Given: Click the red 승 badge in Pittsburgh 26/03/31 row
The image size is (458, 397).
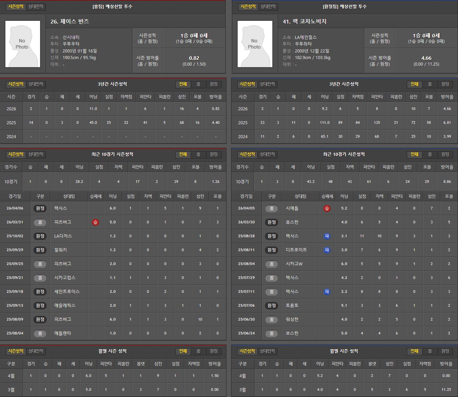Looking at the screenshot, I should click(x=96, y=222).
